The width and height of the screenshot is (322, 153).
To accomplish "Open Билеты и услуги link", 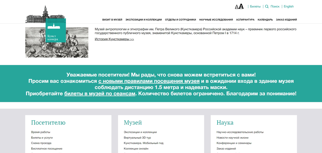I will (x=42, y=138).
